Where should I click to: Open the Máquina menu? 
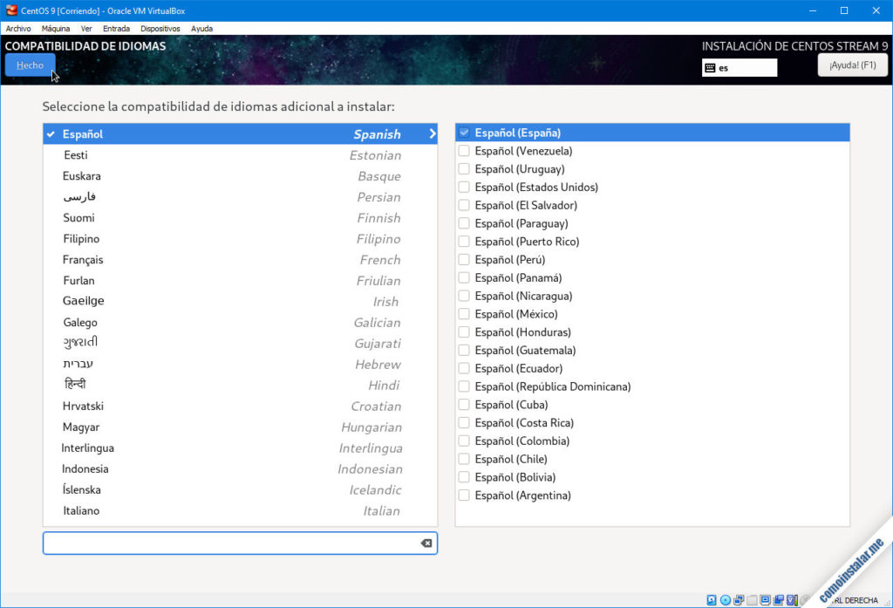pos(55,28)
